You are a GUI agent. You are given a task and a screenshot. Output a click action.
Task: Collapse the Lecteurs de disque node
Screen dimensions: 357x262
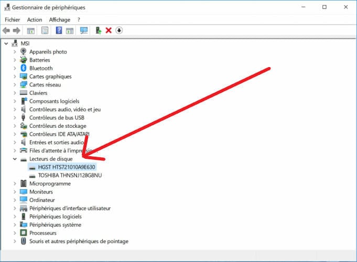(15, 159)
